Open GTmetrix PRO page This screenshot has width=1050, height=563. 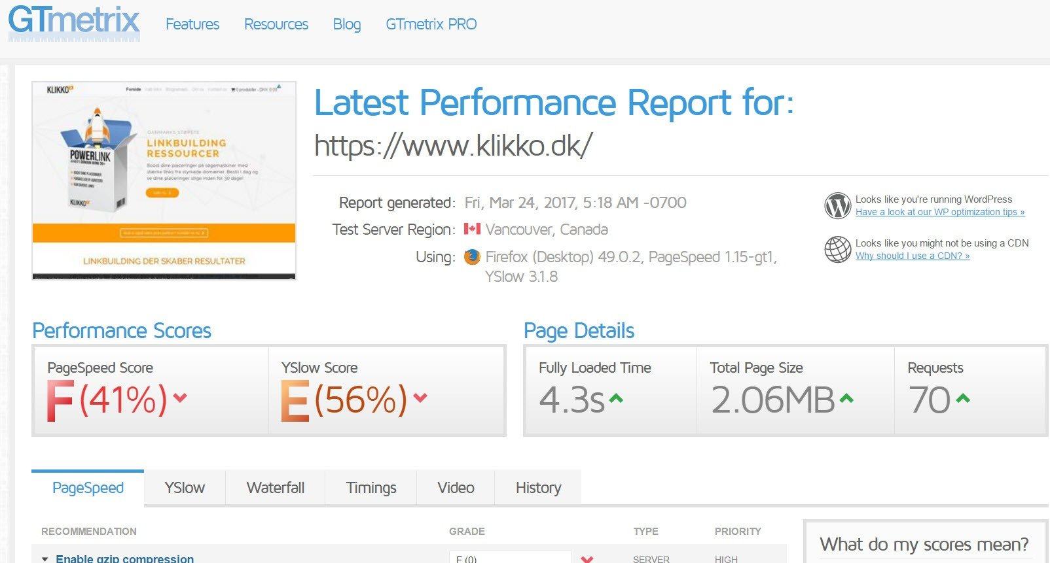[431, 24]
